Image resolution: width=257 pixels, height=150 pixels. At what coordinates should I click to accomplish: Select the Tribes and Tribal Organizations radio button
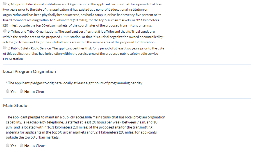(5, 31)
